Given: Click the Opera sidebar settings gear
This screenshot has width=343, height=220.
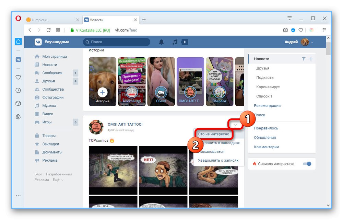Looking at the screenshot, I should tap(19, 117).
